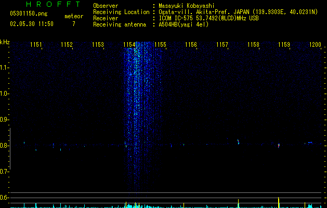Click the red meteor echo near 1159

[279, 146]
